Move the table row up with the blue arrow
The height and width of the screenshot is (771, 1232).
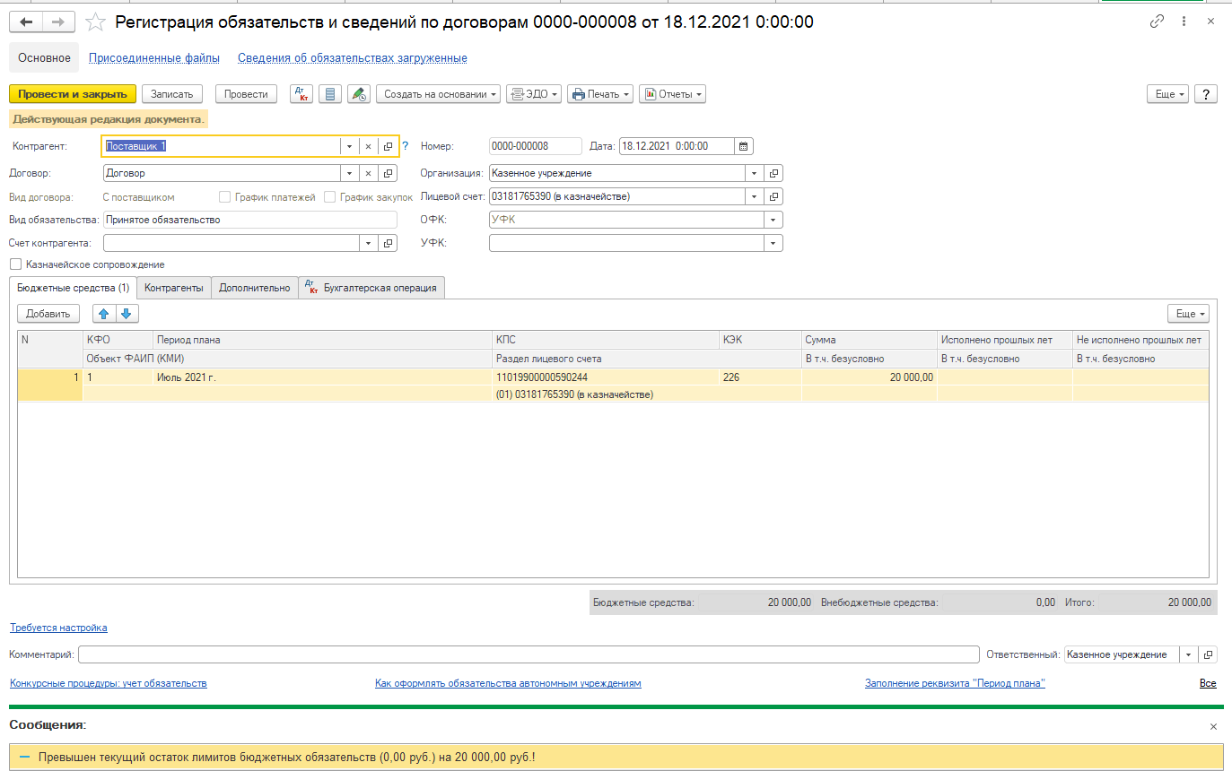pyautogui.click(x=102, y=314)
